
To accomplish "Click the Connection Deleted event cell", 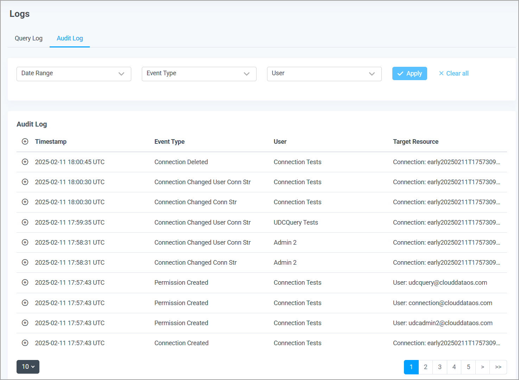I will [181, 162].
